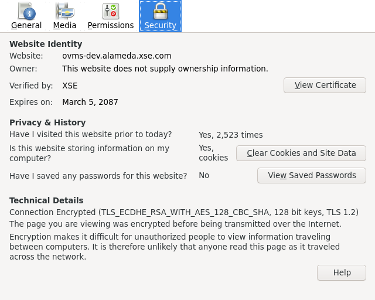Open the Media tab label
The width and height of the screenshot is (375, 300).
(x=64, y=25)
